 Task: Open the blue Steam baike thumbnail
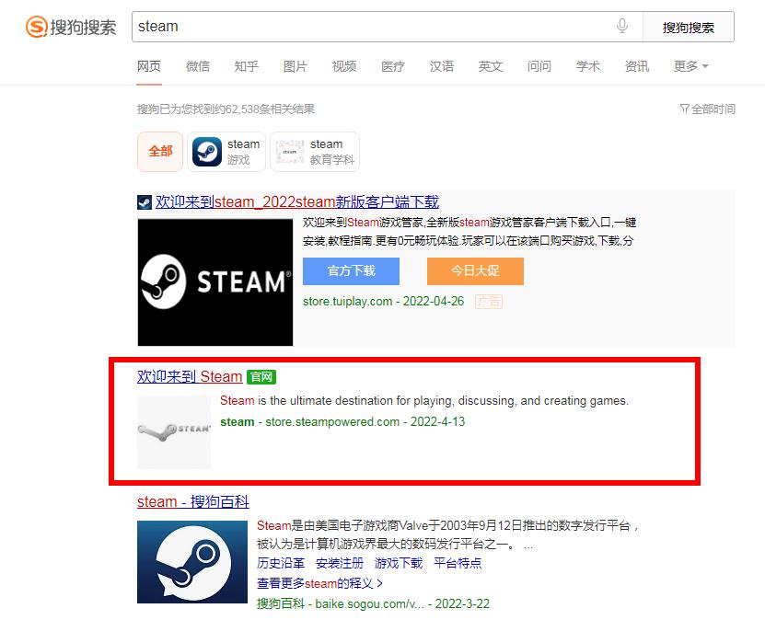click(192, 562)
